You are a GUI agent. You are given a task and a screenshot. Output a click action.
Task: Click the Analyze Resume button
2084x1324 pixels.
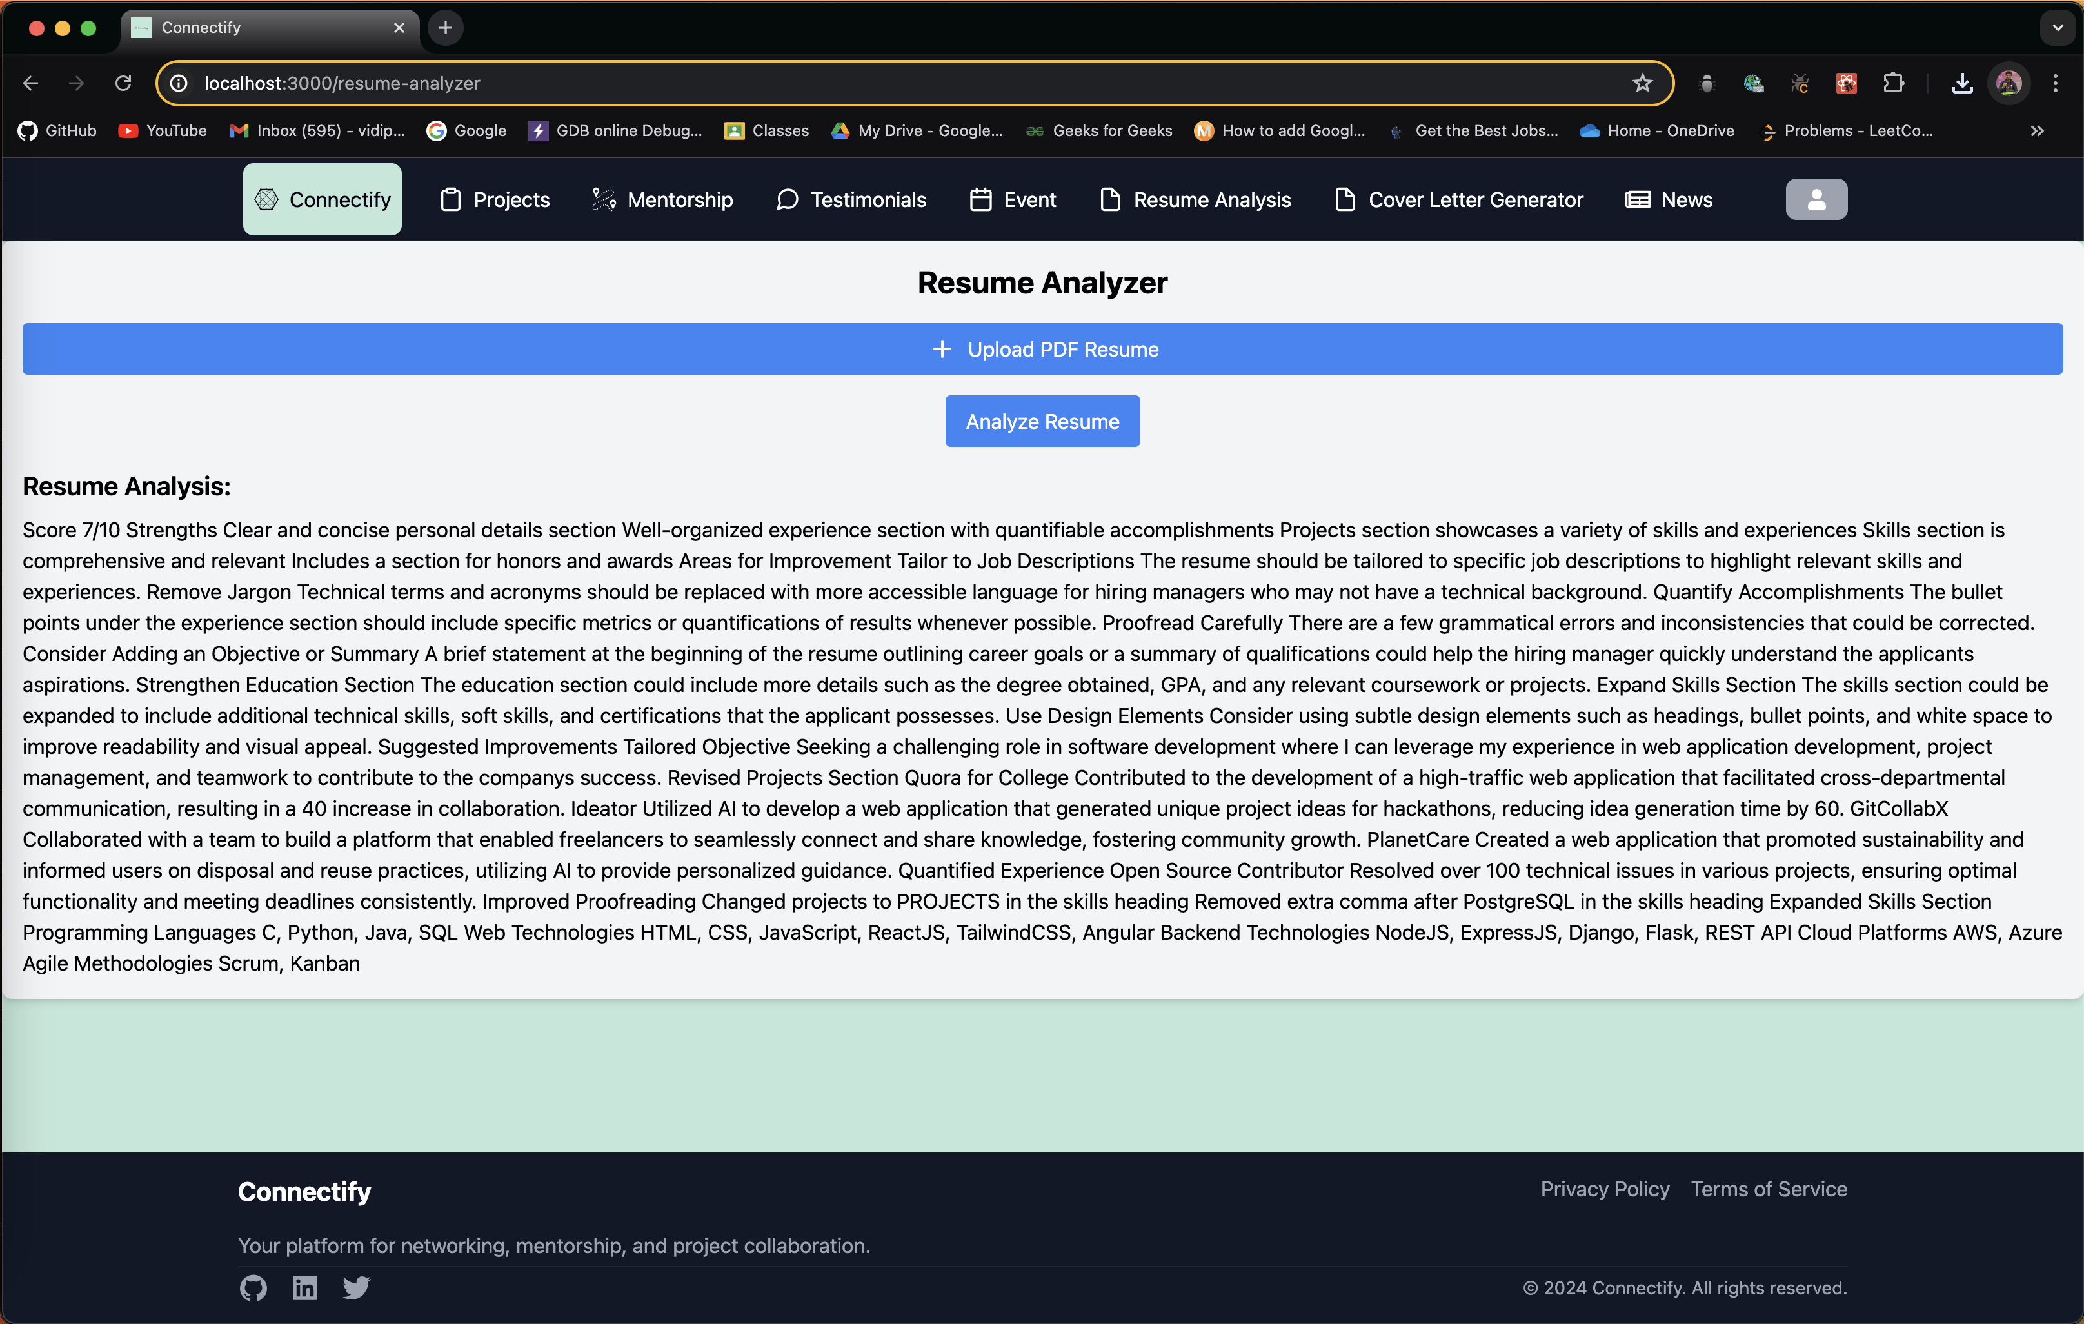[1042, 421]
